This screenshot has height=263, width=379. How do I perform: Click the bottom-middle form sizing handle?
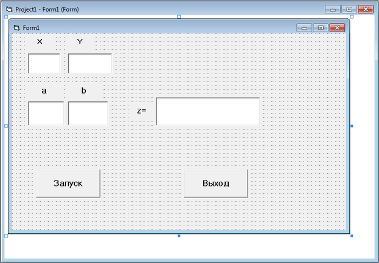coord(179,236)
